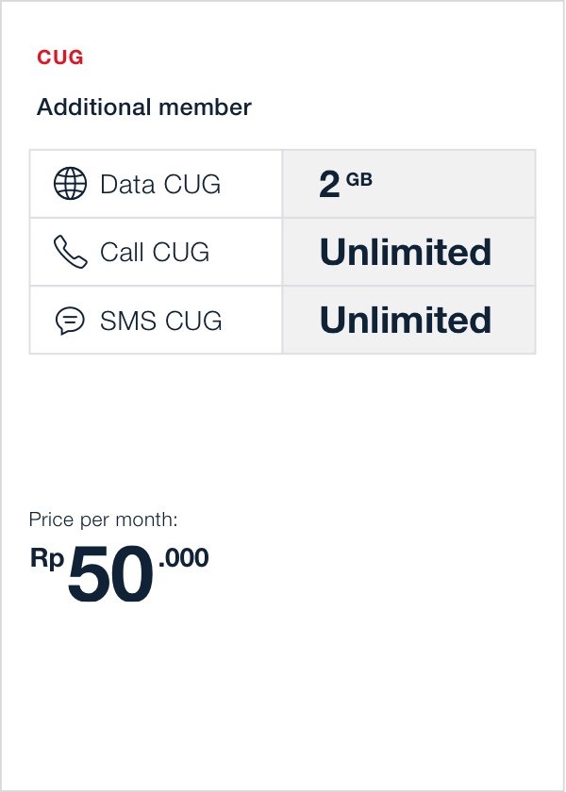The height and width of the screenshot is (792, 566).
Task: Click 'CUG' text in the SMS row
Action: click(x=193, y=322)
